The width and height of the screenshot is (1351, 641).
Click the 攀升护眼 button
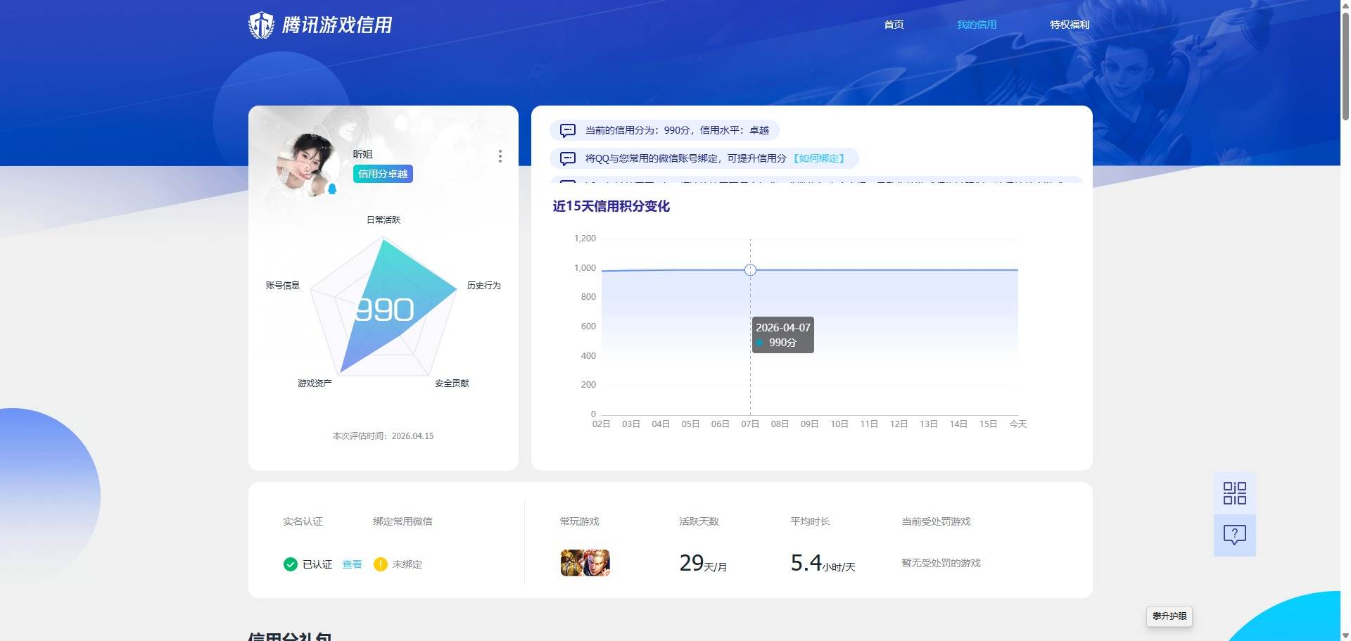point(1169,616)
